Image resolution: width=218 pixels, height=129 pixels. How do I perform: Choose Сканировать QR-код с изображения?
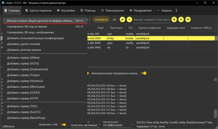point(45,32)
